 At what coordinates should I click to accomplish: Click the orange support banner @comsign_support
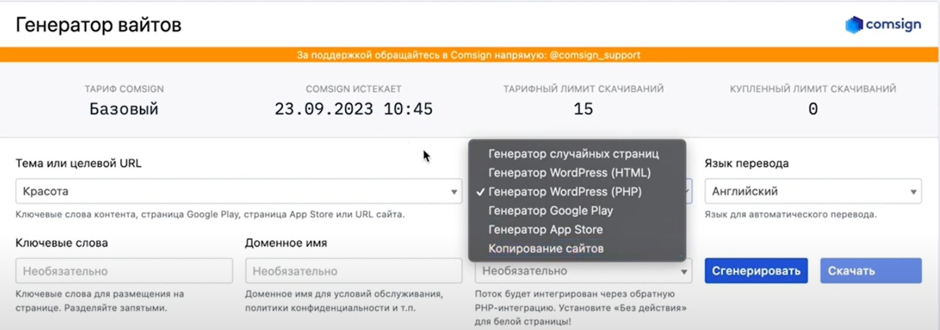tap(469, 55)
